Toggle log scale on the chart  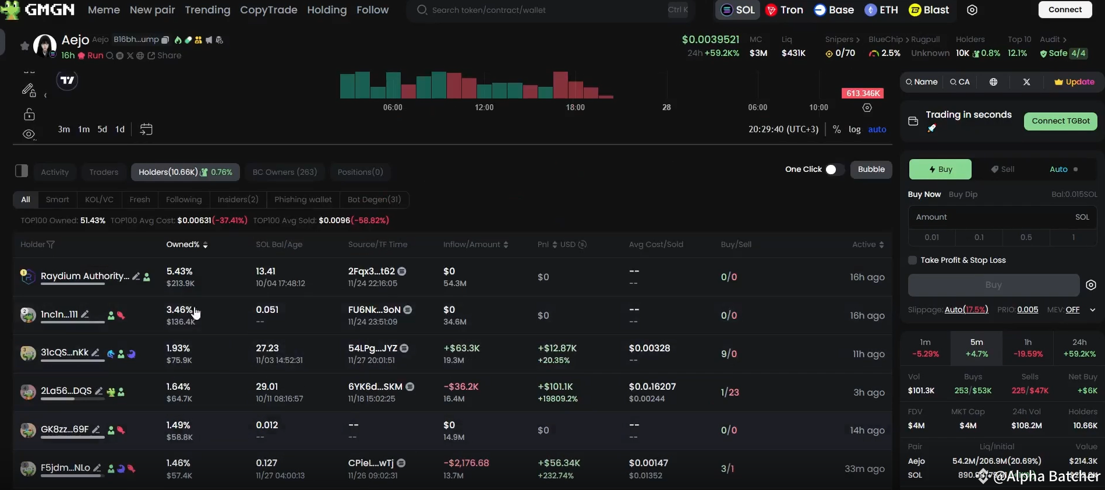click(x=855, y=129)
